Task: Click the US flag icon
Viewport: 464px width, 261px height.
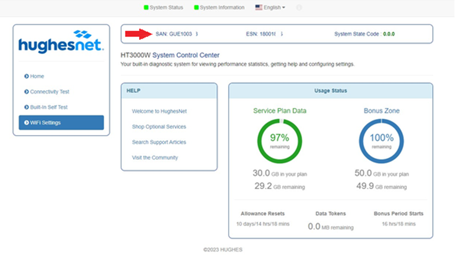Action: [x=259, y=8]
